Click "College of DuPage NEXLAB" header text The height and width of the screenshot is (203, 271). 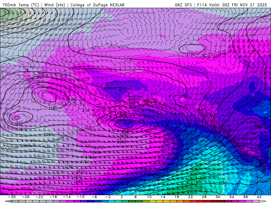click(x=97, y=5)
